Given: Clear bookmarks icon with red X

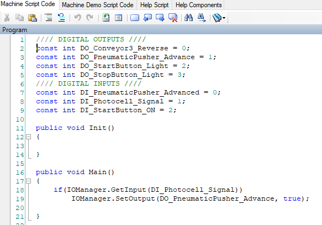Looking at the screenshot, I should click(x=173, y=18).
